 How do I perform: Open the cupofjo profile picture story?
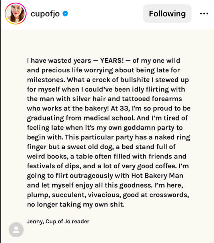(x=16, y=14)
